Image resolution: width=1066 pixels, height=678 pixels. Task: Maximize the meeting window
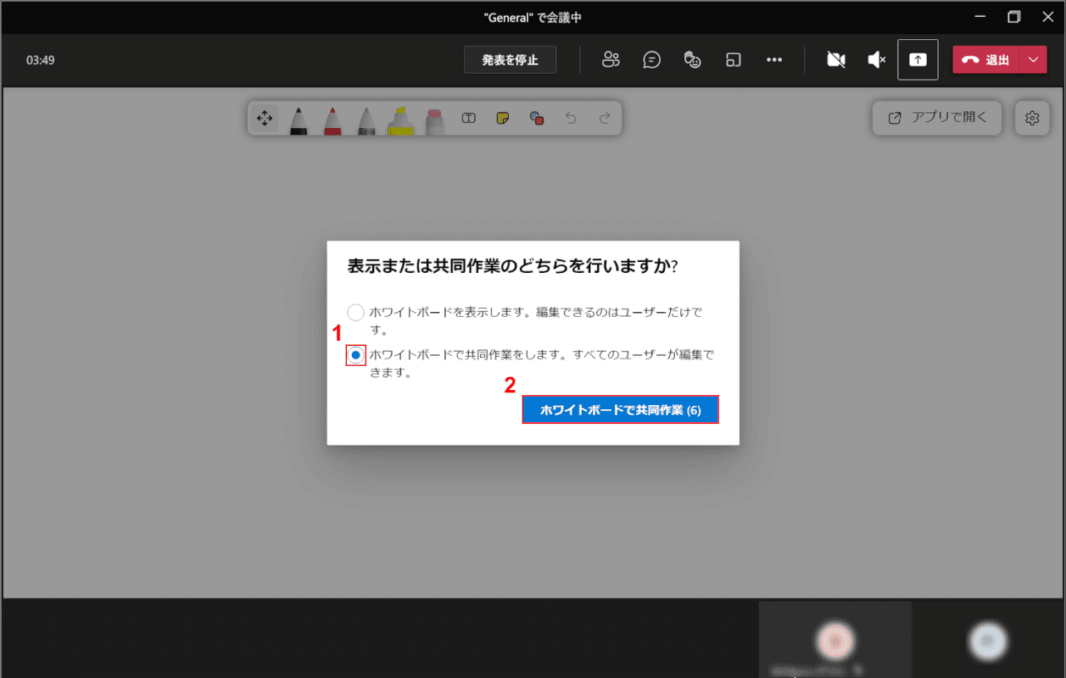point(1013,17)
